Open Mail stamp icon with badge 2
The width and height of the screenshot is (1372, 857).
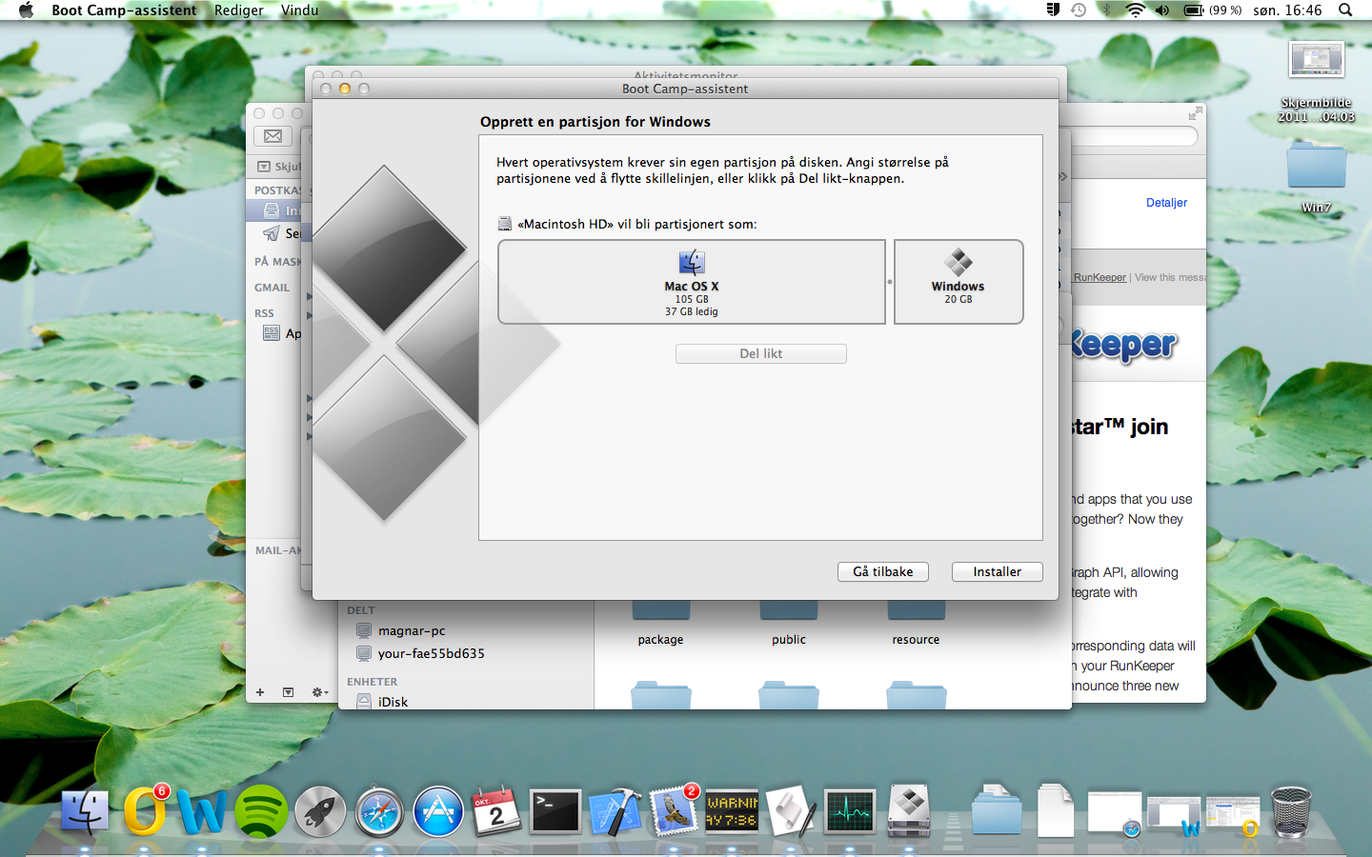pyautogui.click(x=675, y=811)
